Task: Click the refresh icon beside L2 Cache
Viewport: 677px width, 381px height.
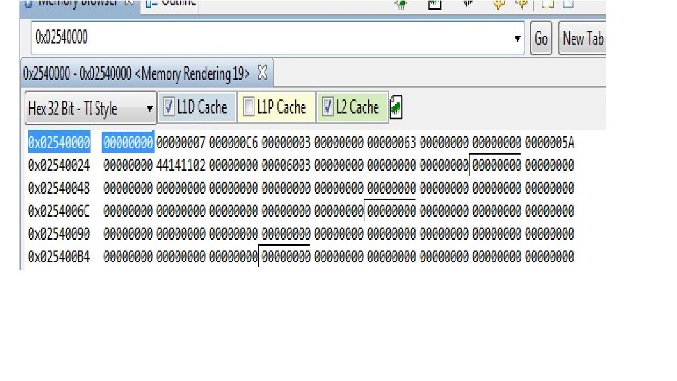Action: pos(396,106)
